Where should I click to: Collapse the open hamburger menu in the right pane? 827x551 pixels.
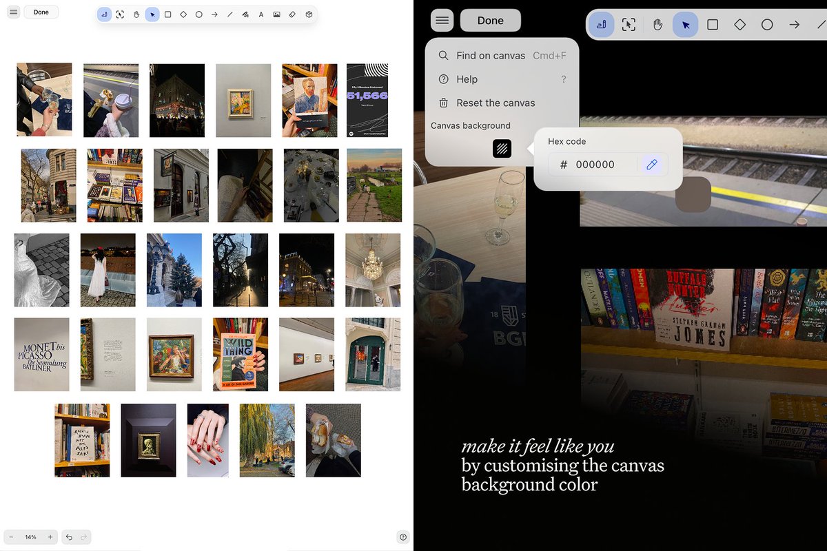coord(442,21)
